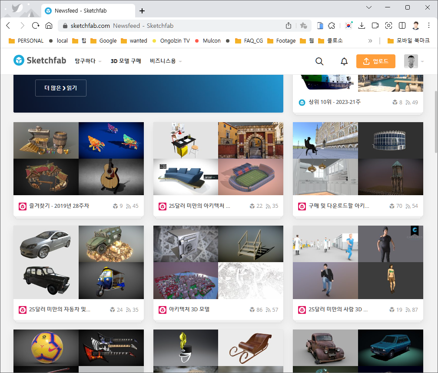Image resolution: width=438 pixels, height=373 pixels.
Task: Open the 3D 모델 구매 menu item
Action: (126, 61)
